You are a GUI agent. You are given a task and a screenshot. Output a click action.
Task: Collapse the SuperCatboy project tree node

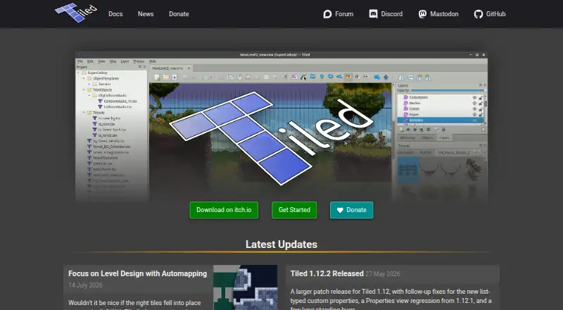(x=79, y=73)
